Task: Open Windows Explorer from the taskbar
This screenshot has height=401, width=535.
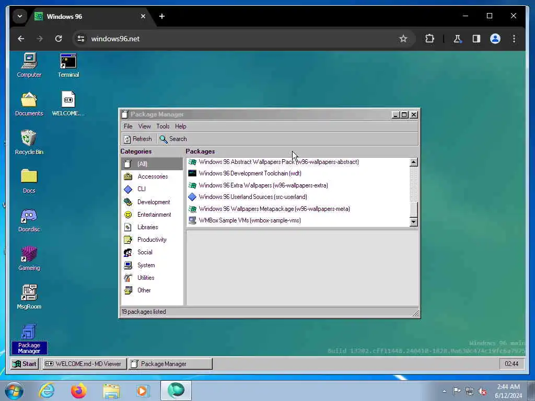Action: [111, 391]
